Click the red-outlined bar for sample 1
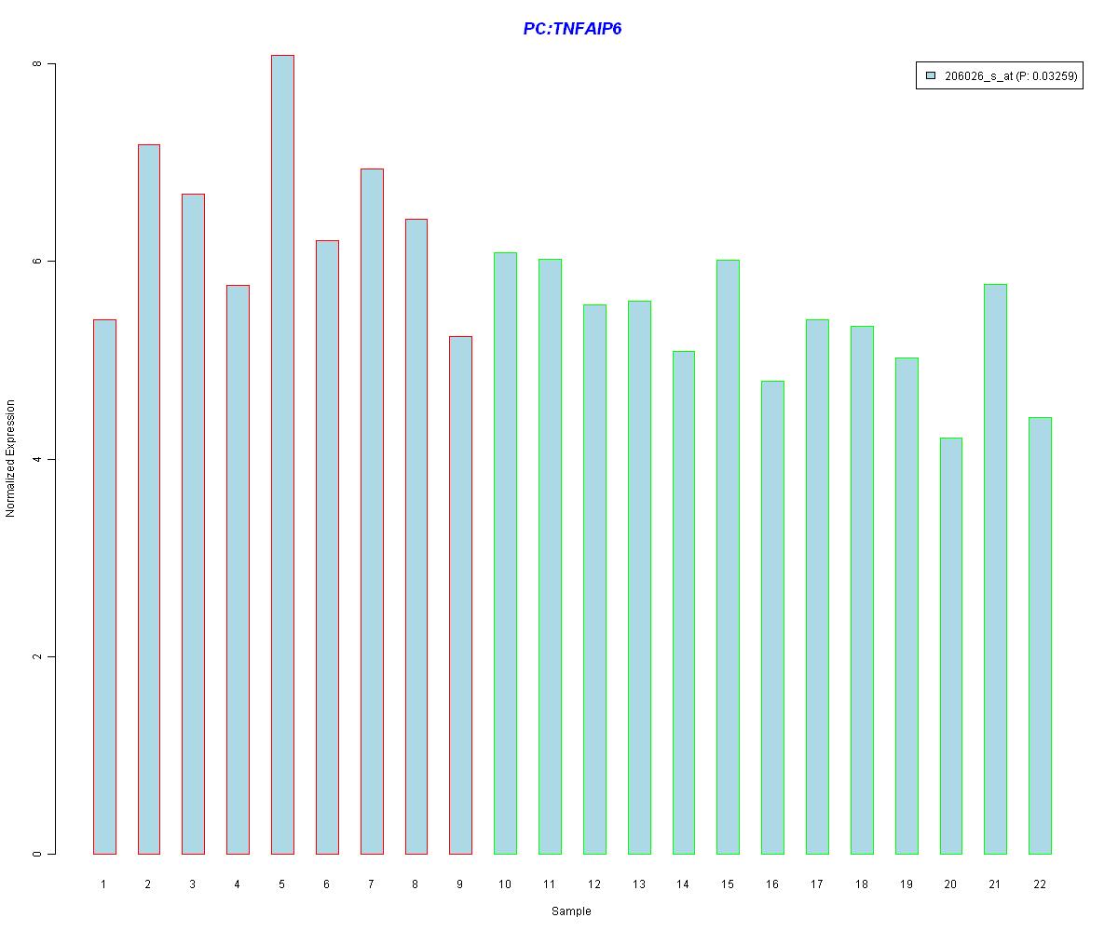 [x=104, y=587]
